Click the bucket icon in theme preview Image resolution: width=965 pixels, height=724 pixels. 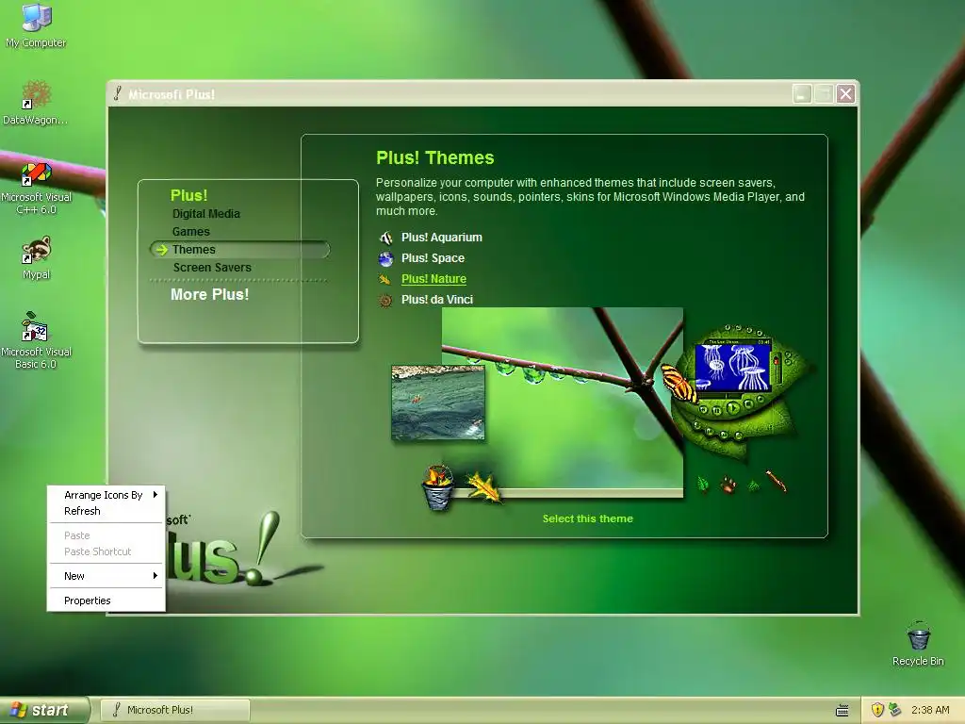438,487
